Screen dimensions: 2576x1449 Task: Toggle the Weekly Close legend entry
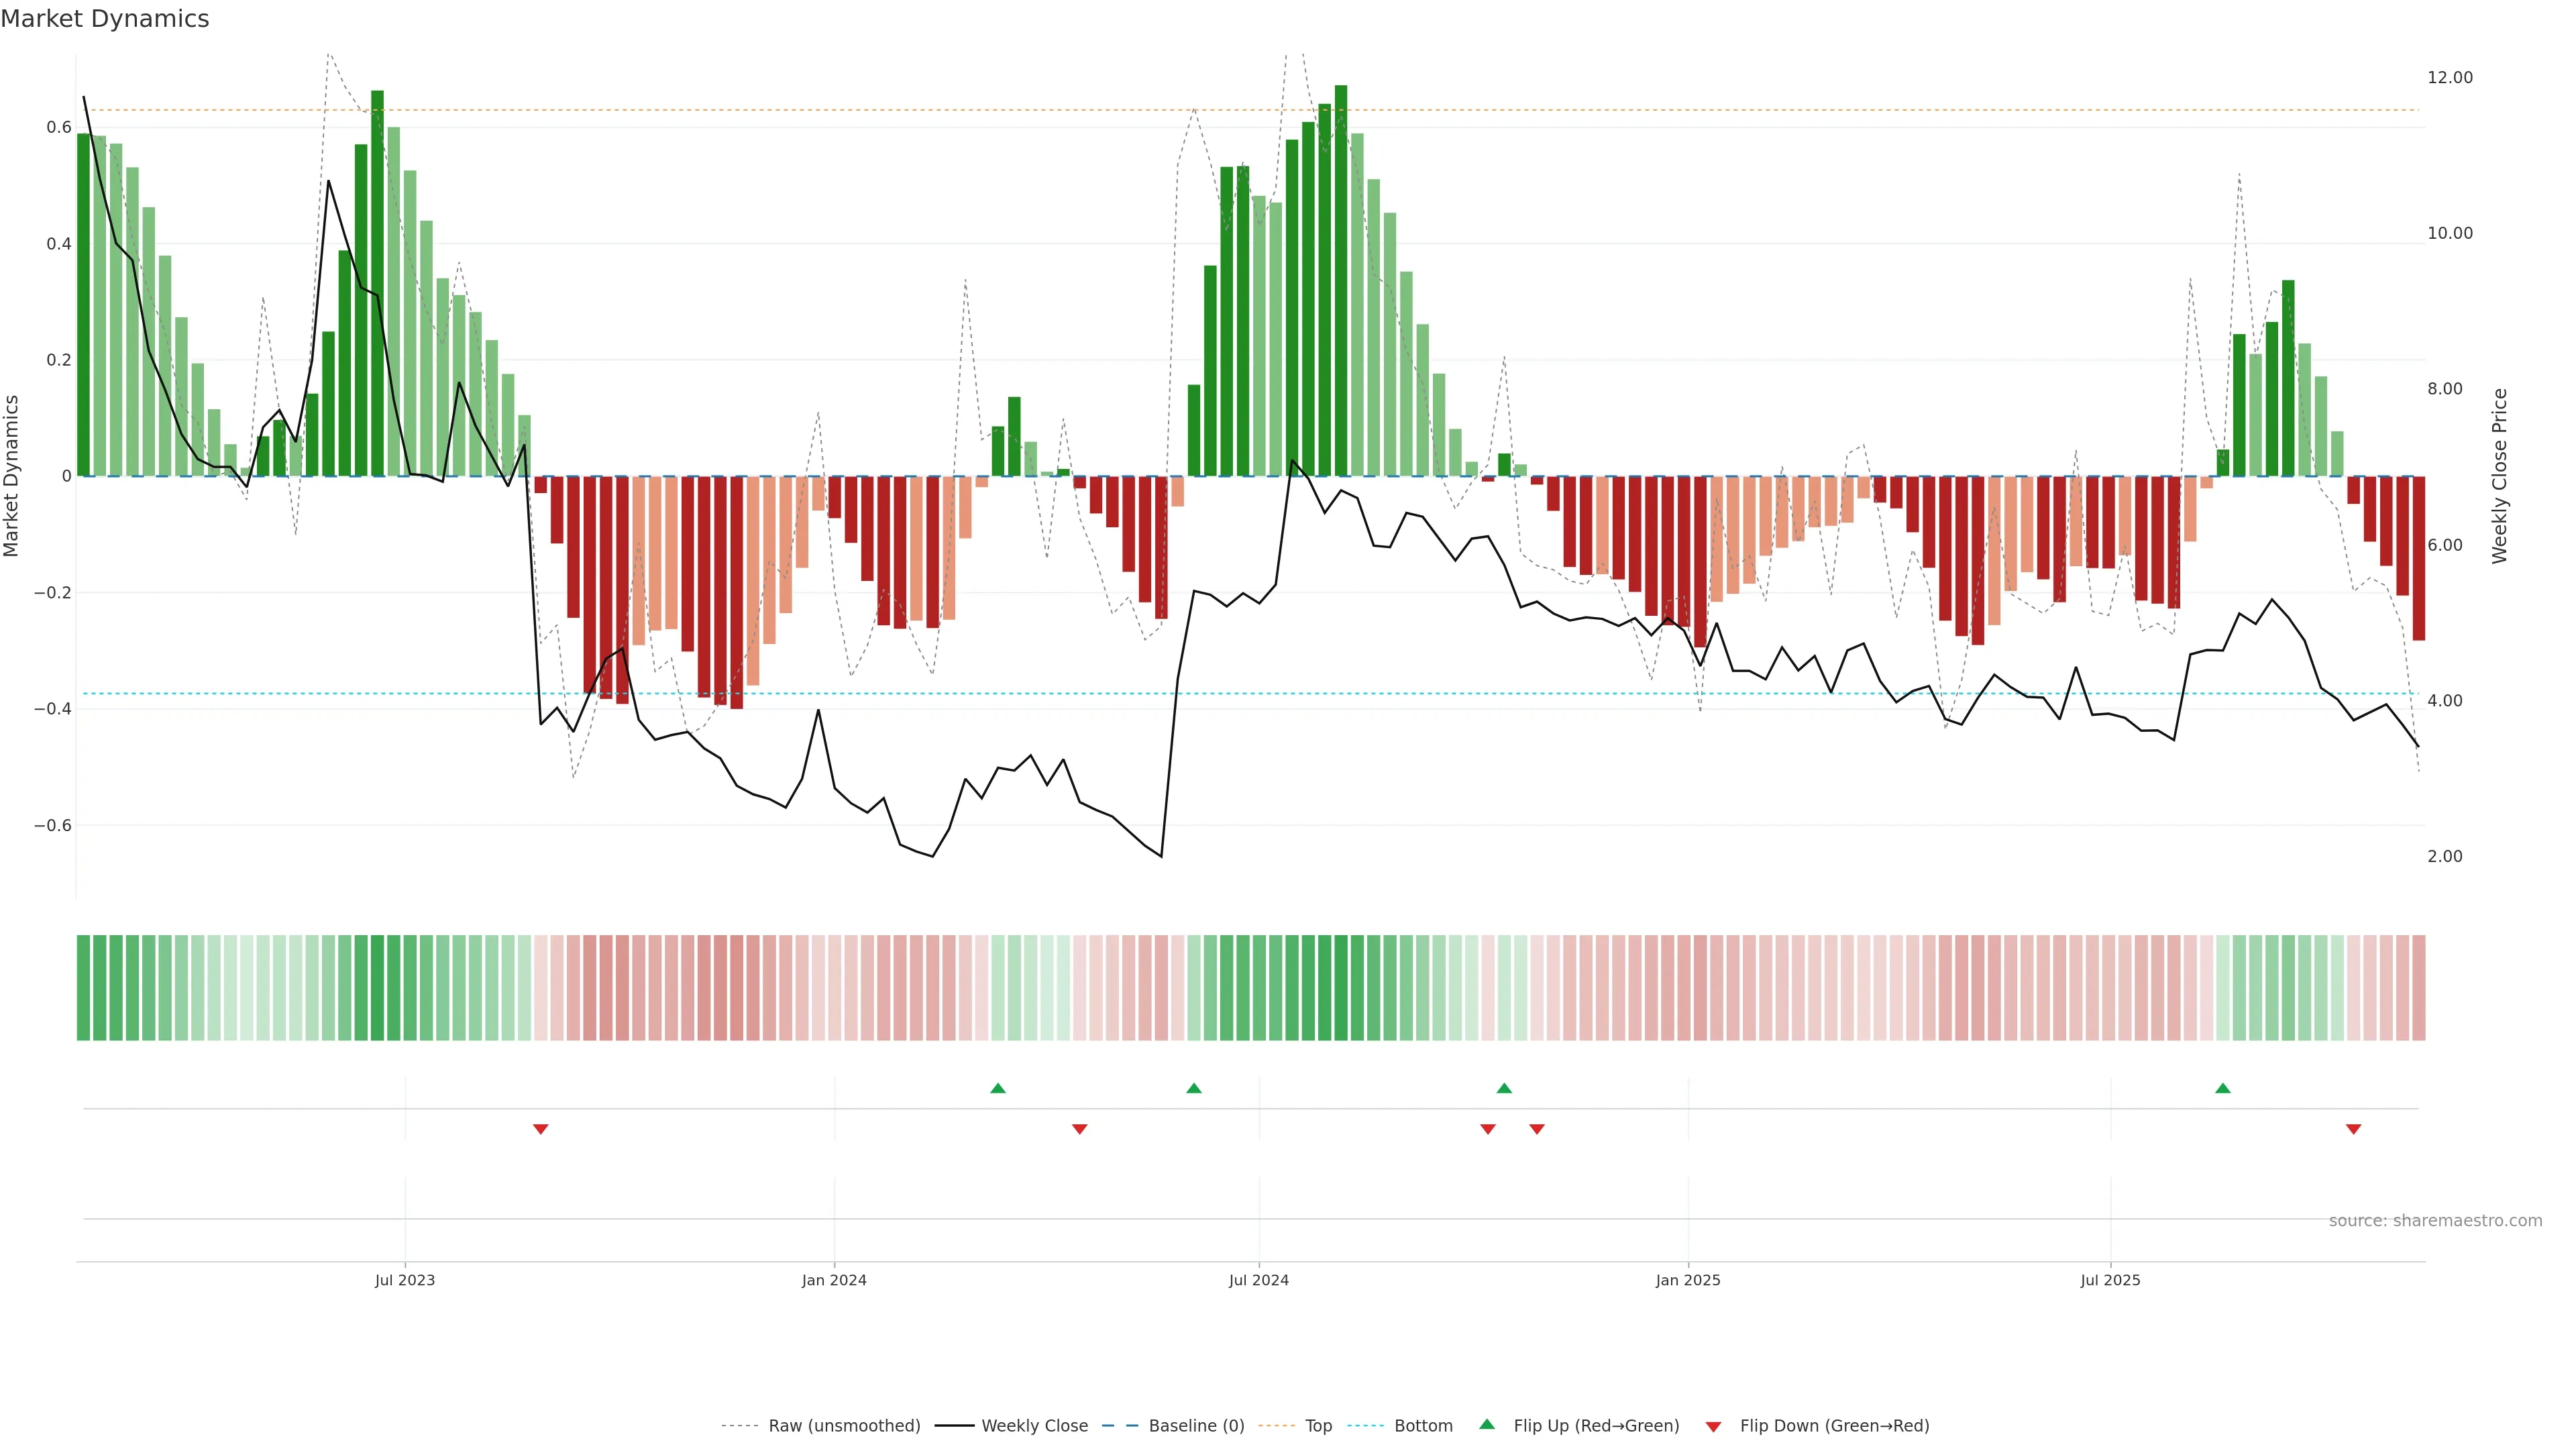pos(1034,1426)
